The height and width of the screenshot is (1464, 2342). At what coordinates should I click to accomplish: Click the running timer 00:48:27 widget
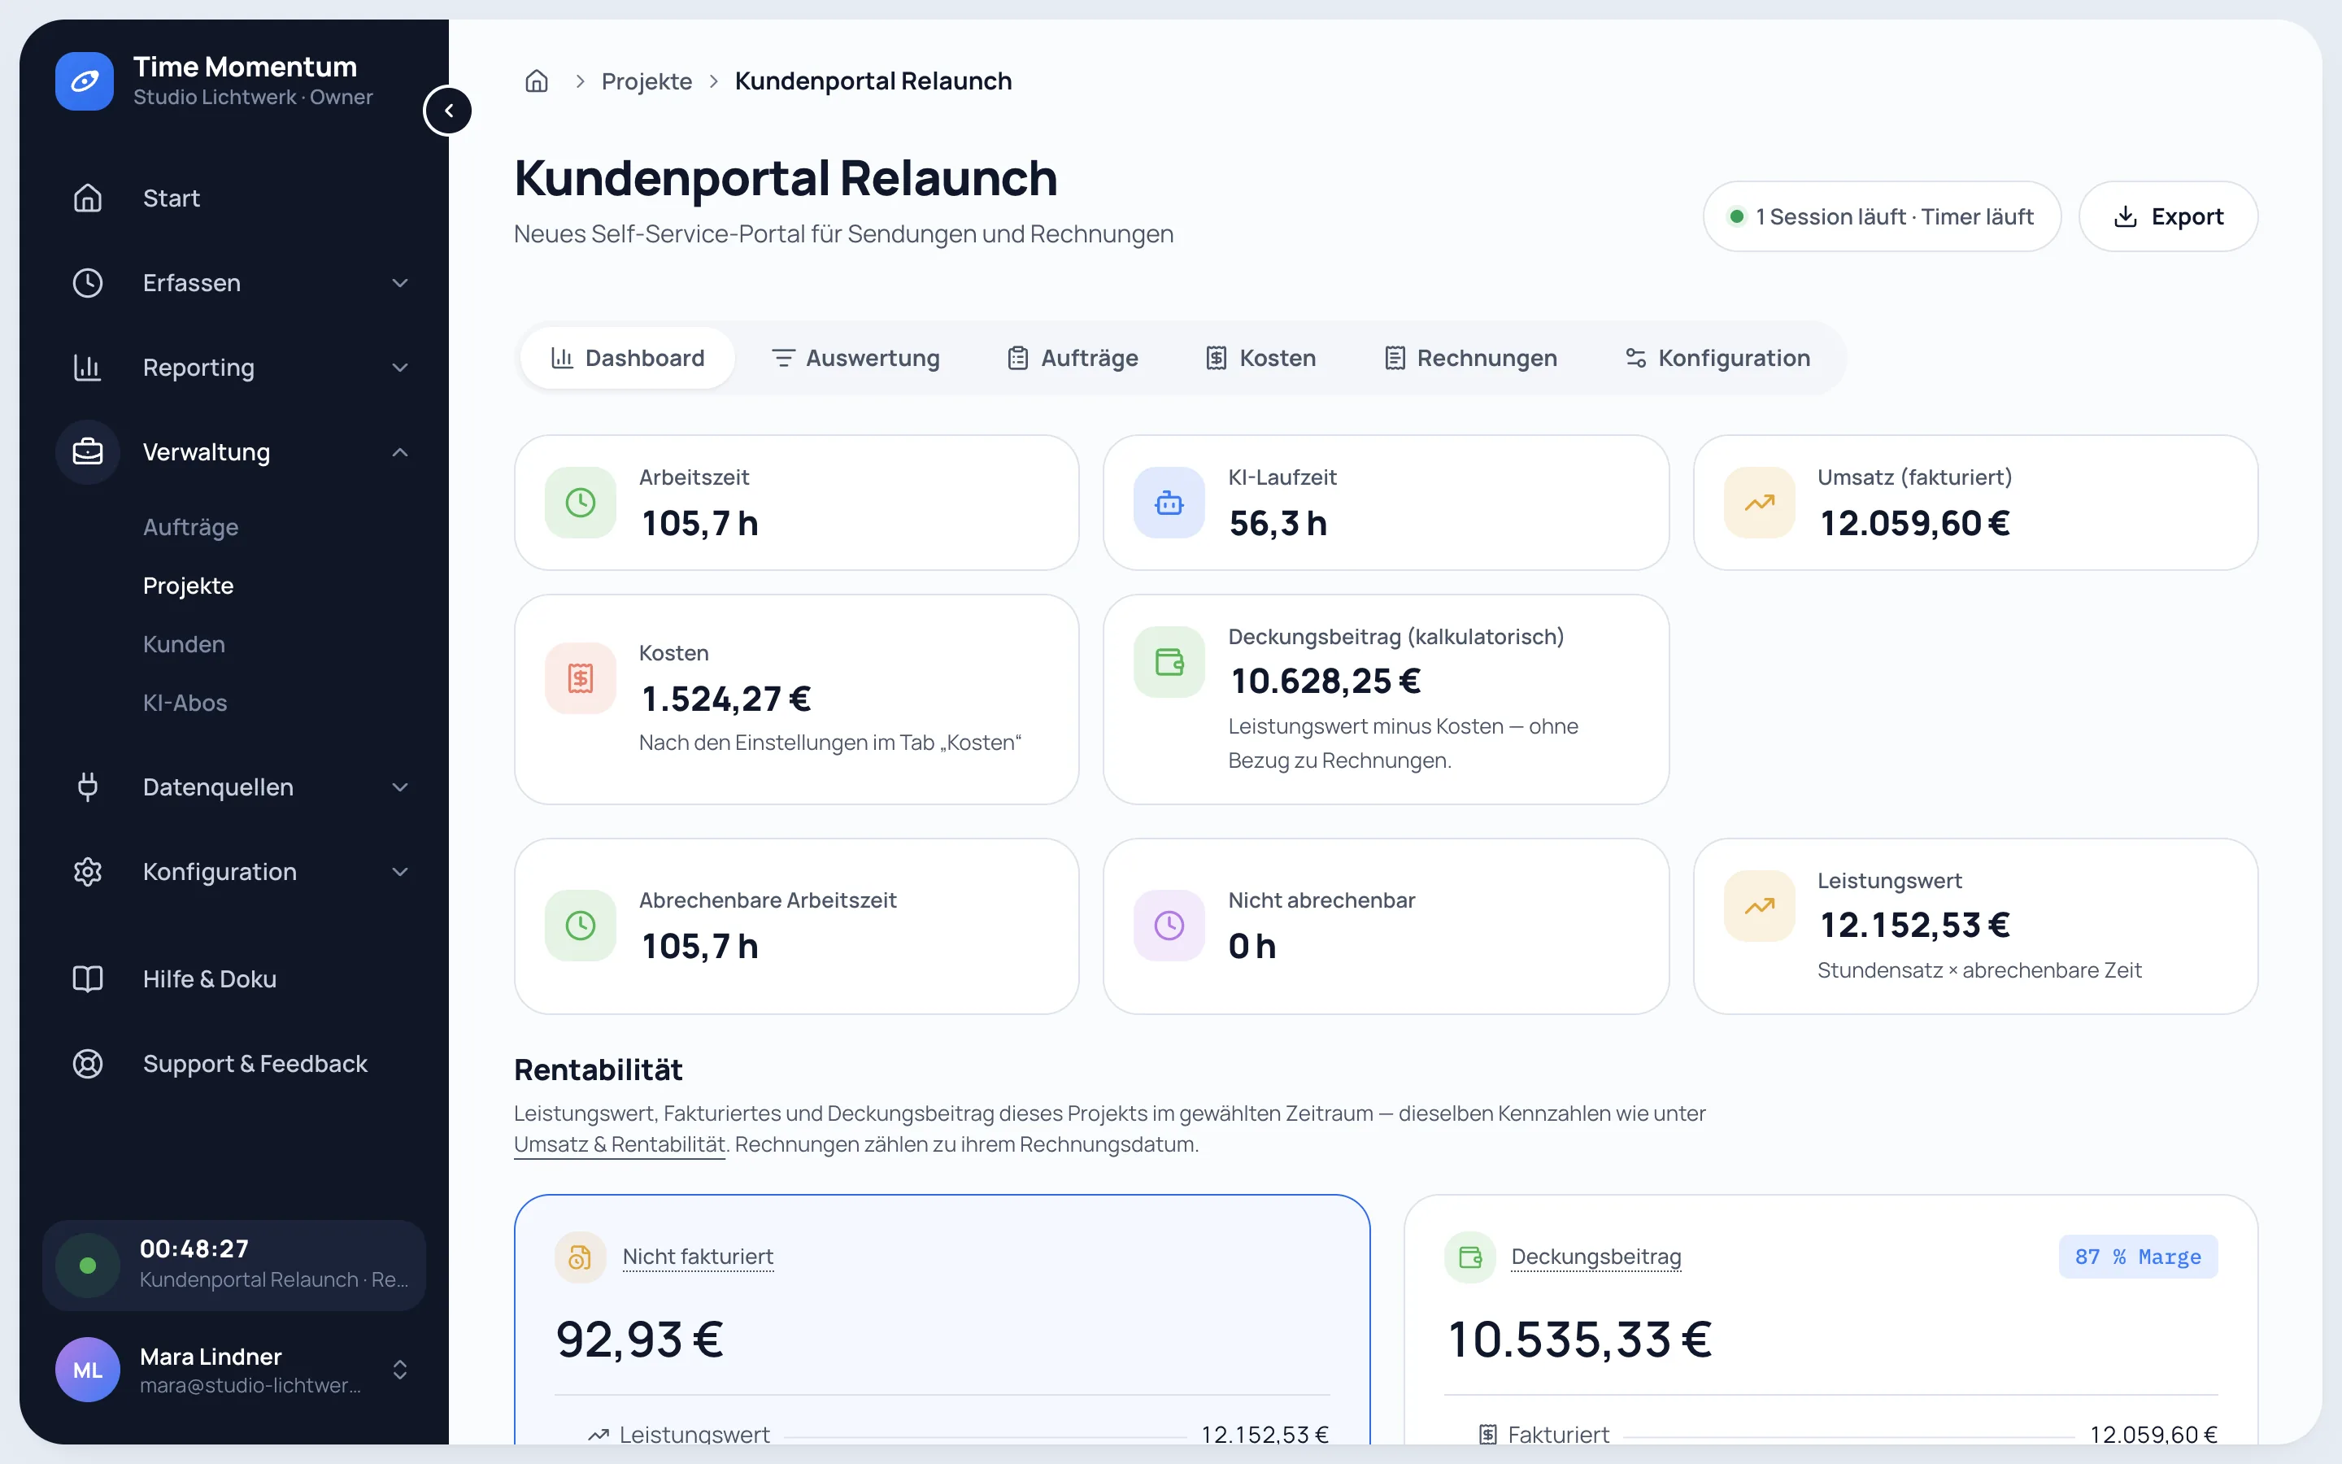(x=234, y=1266)
